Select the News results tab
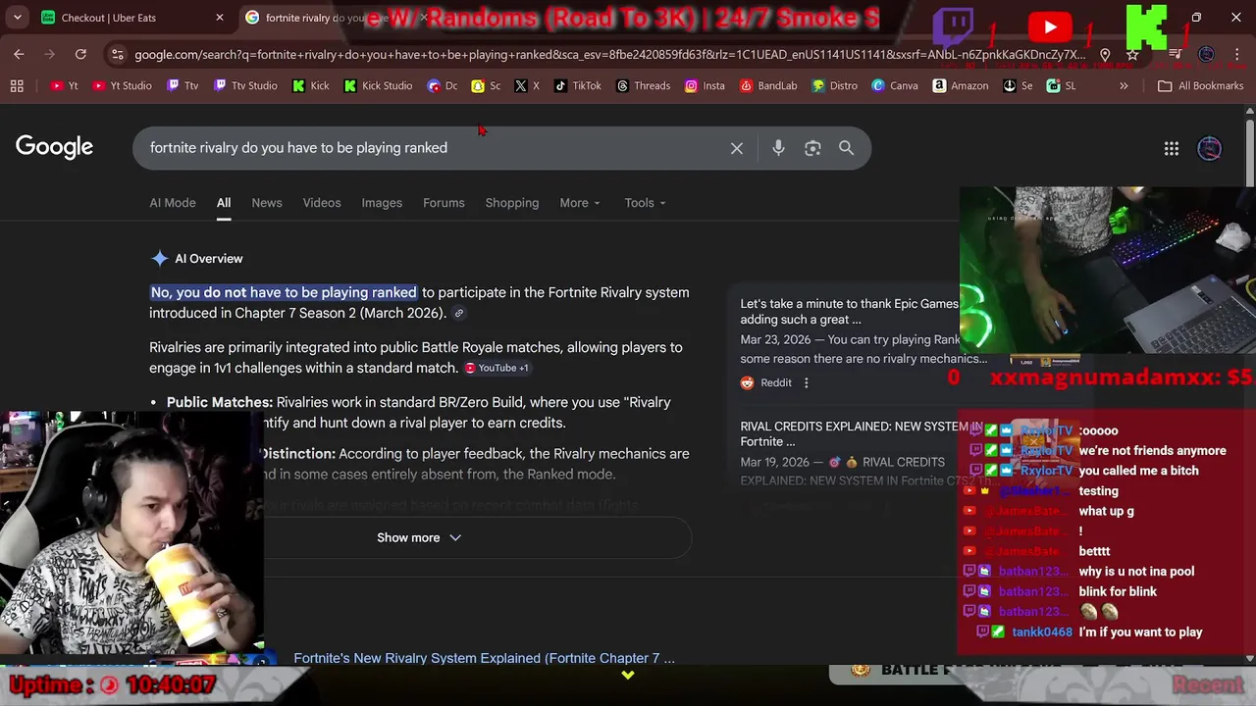Viewport: 1256px width, 706px height. pos(267,203)
